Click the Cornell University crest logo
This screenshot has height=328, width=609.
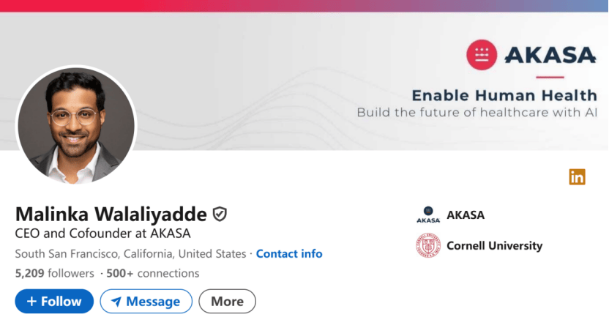pos(428,246)
